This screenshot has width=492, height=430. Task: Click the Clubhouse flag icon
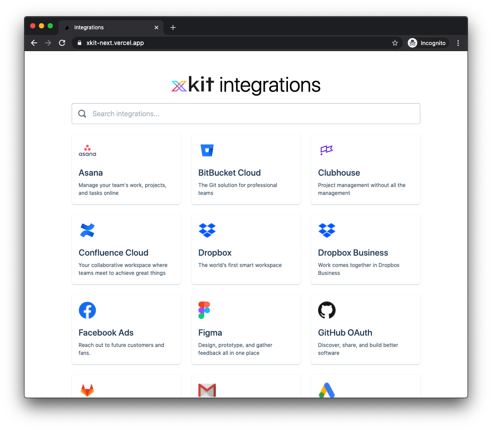327,150
